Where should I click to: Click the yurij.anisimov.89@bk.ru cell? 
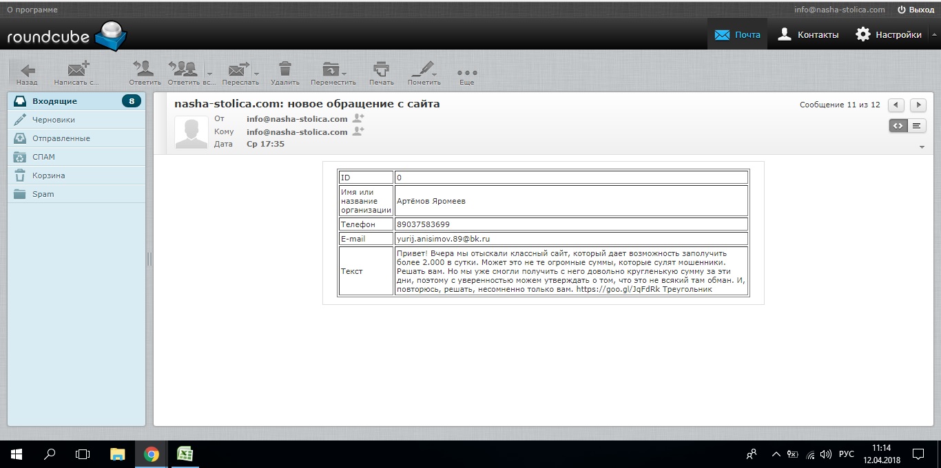tap(571, 239)
